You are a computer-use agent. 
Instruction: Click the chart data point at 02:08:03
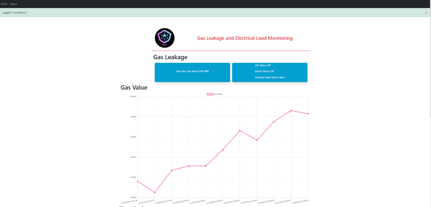(240, 131)
